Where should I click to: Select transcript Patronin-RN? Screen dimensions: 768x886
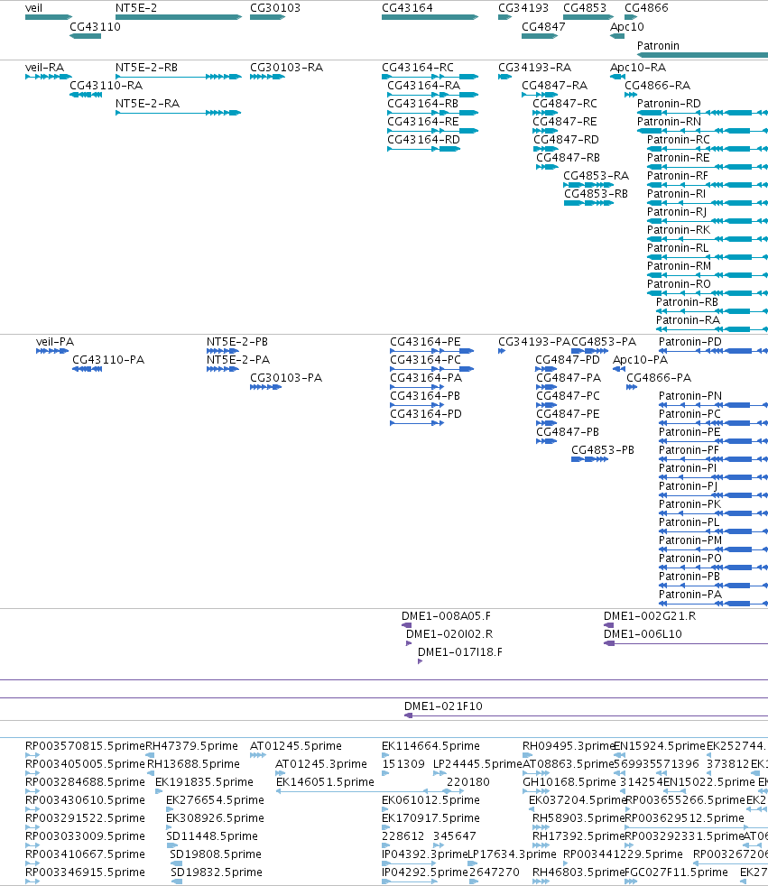point(669,122)
